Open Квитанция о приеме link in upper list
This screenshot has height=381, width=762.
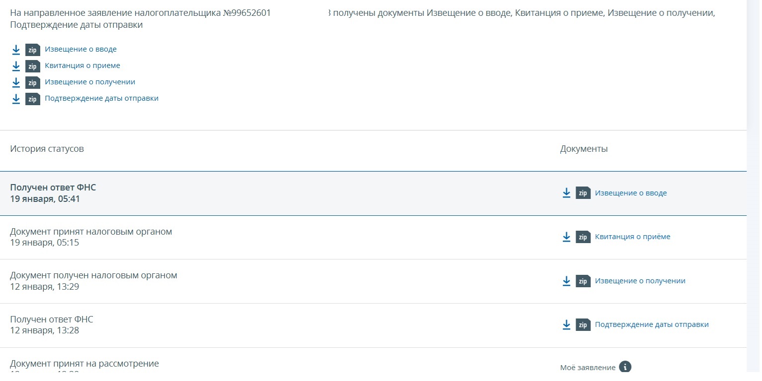(82, 65)
